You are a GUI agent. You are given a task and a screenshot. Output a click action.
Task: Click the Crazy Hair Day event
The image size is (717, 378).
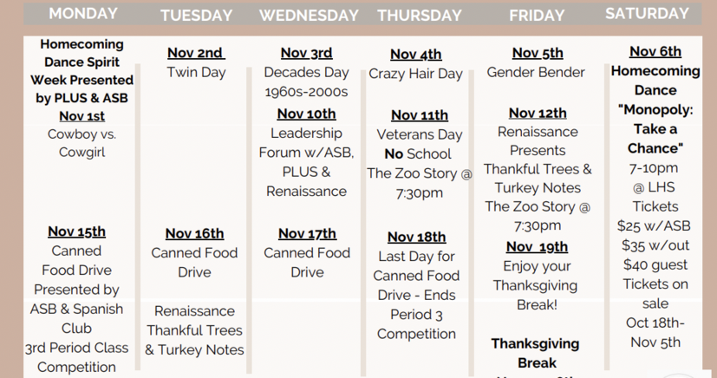point(416,74)
